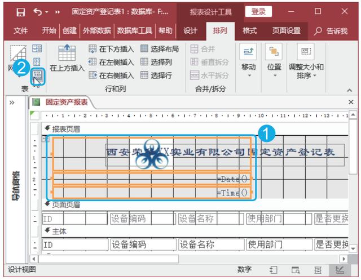
Task: Click the report selector corner box
Action: pos(35,115)
